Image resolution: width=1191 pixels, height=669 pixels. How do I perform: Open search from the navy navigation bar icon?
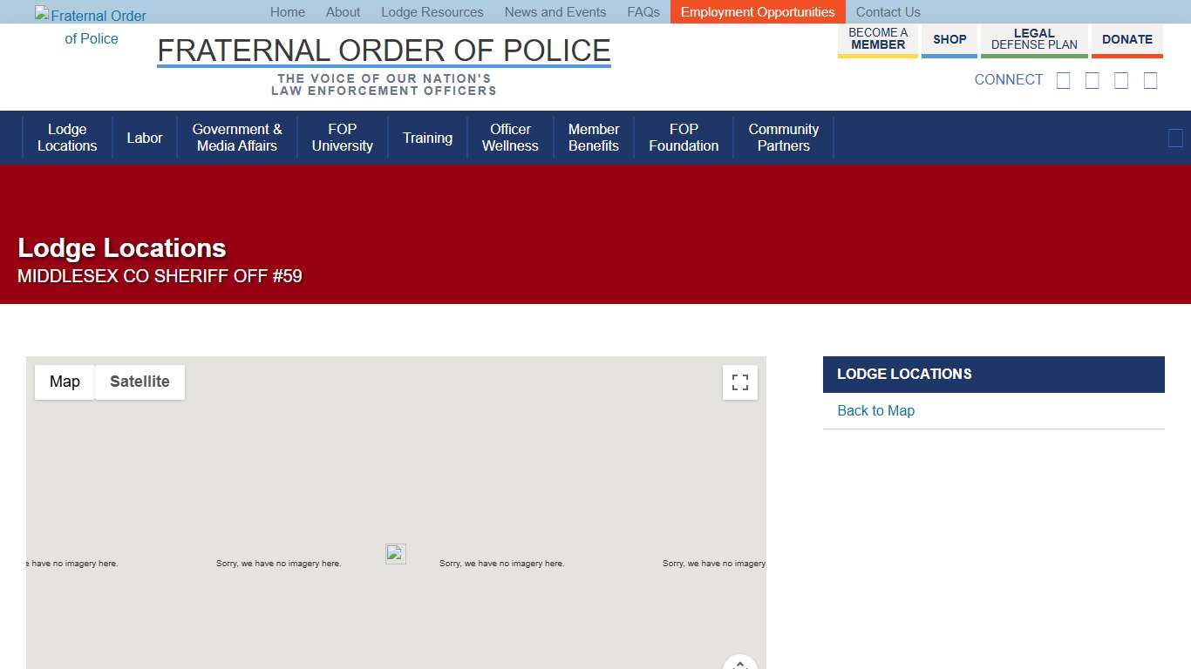coord(1175,138)
